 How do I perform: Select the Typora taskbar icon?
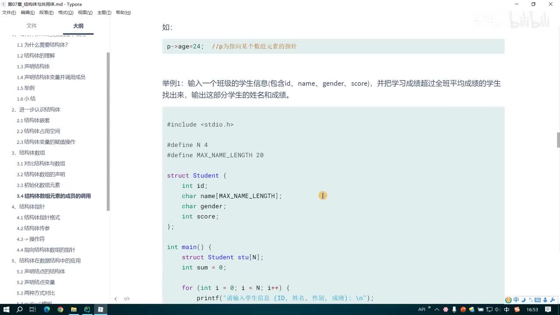(x=101, y=309)
